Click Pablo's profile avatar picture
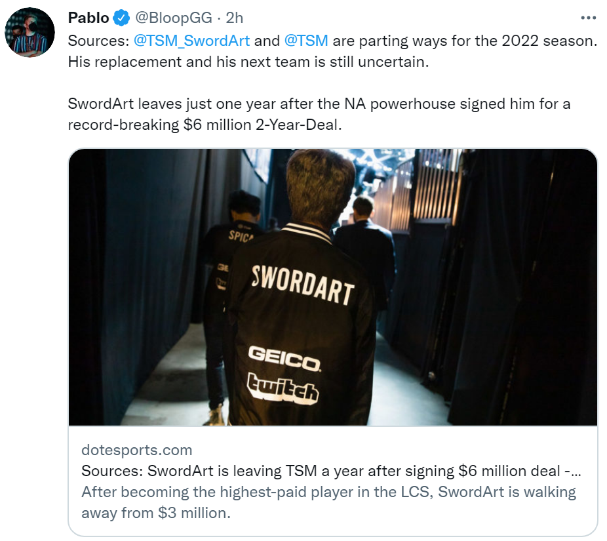Image resolution: width=607 pixels, height=541 pixels. pyautogui.click(x=29, y=33)
